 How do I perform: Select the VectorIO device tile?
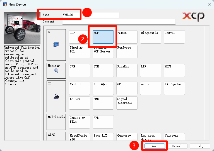pyautogui.click(x=80, y=88)
